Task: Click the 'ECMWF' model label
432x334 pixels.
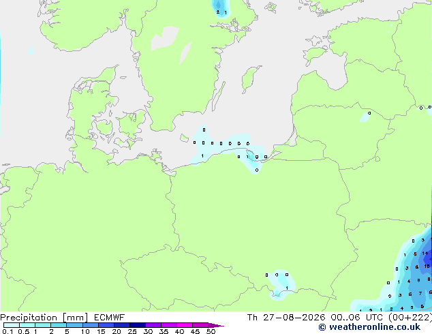Action: [x=110, y=318]
